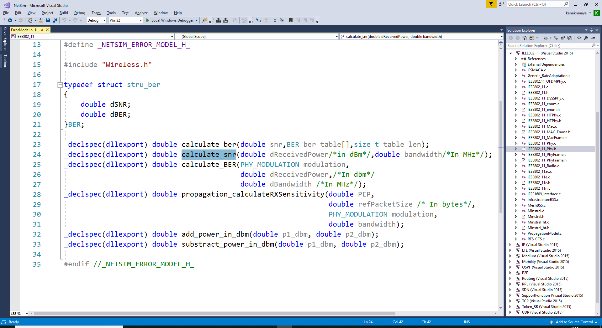602x328 pixels.
Task: Open the Solution Explorer window options arrow
Action: 586,30
